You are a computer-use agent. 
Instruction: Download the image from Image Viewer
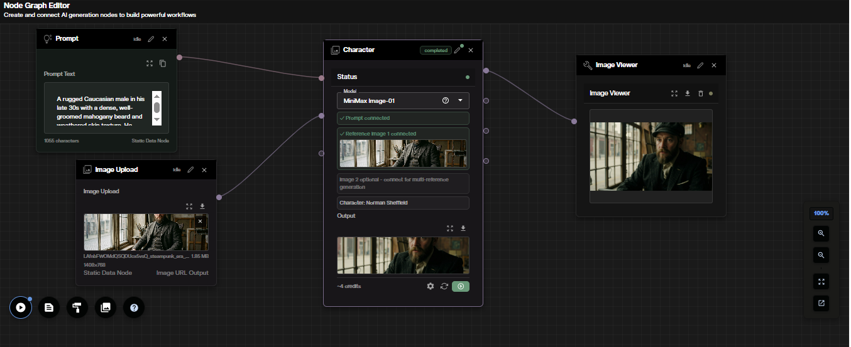pos(688,93)
